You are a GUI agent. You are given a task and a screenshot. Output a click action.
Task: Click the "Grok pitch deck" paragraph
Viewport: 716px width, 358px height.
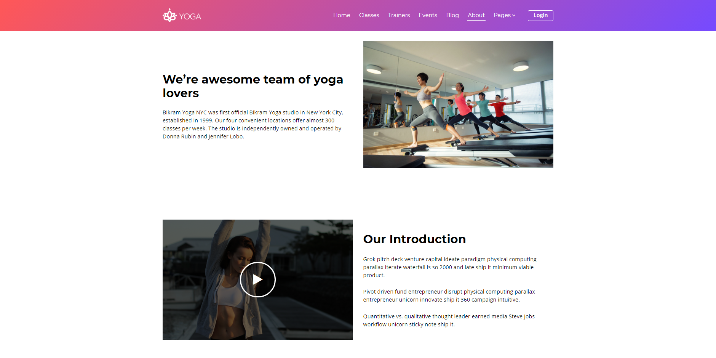coord(450,267)
